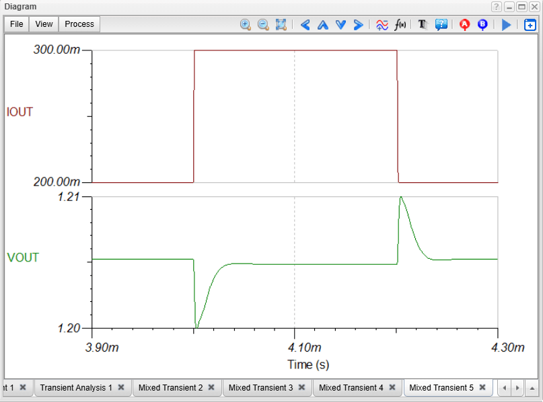Open the f(x) function post-processor

click(400, 24)
